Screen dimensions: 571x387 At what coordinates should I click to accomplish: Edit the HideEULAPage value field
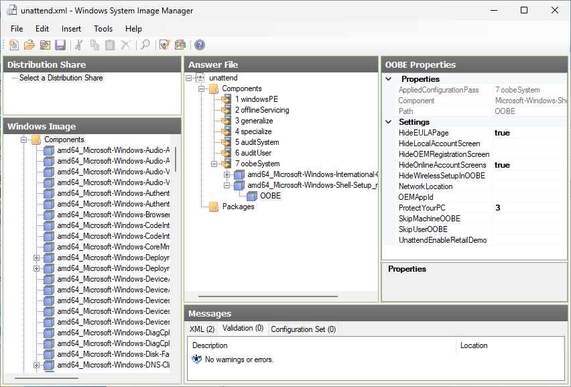click(x=530, y=133)
